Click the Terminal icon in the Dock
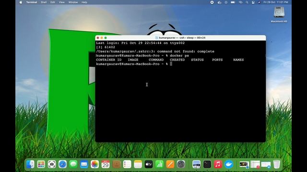Viewport: 307px width, 172px height. pos(207,164)
